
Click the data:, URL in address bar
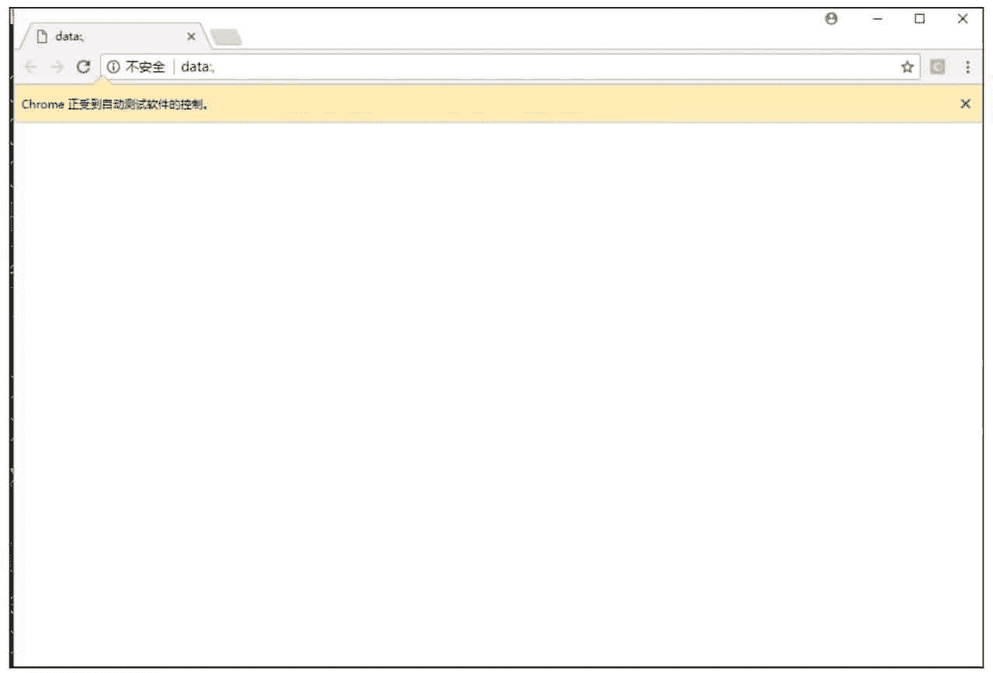(198, 68)
